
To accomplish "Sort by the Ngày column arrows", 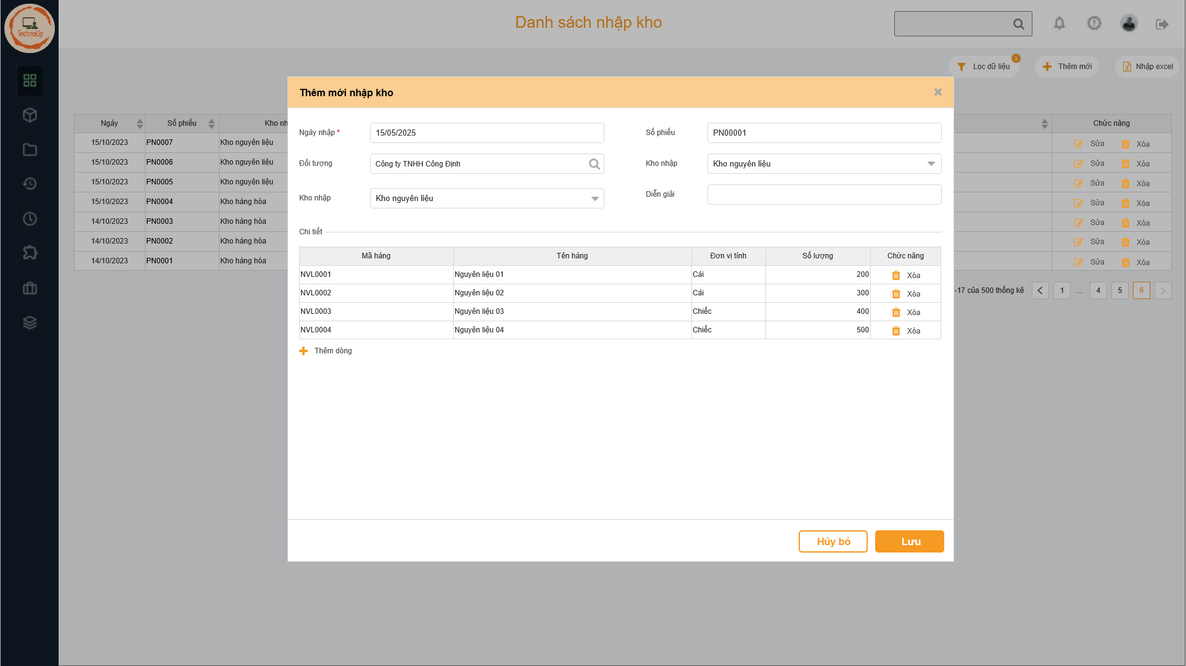I will (140, 124).
